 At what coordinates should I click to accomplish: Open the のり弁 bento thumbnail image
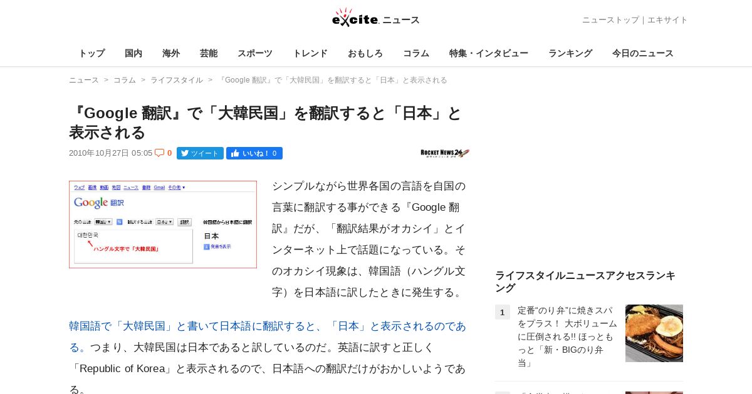coord(654,333)
